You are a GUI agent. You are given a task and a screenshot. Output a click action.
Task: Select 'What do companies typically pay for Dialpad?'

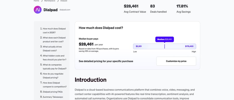tap(55, 66)
